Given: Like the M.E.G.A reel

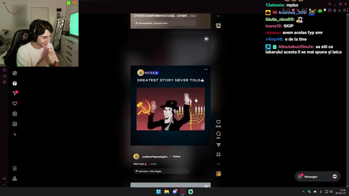Looking at the screenshot, I should (218, 122).
